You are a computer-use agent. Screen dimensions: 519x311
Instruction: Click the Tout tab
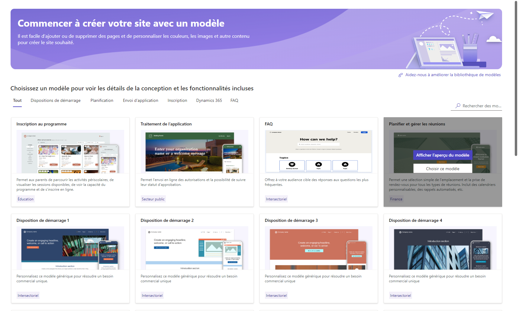17,100
